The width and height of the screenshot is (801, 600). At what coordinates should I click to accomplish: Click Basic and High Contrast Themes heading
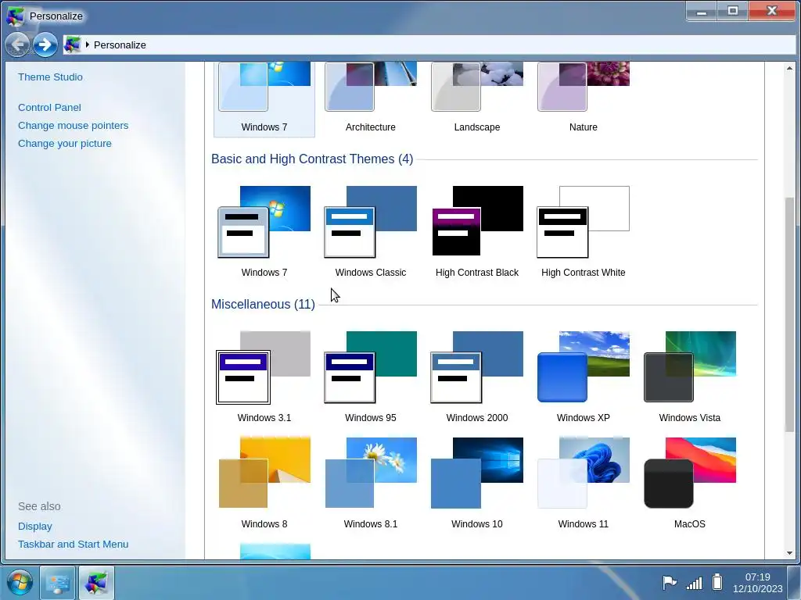point(312,159)
